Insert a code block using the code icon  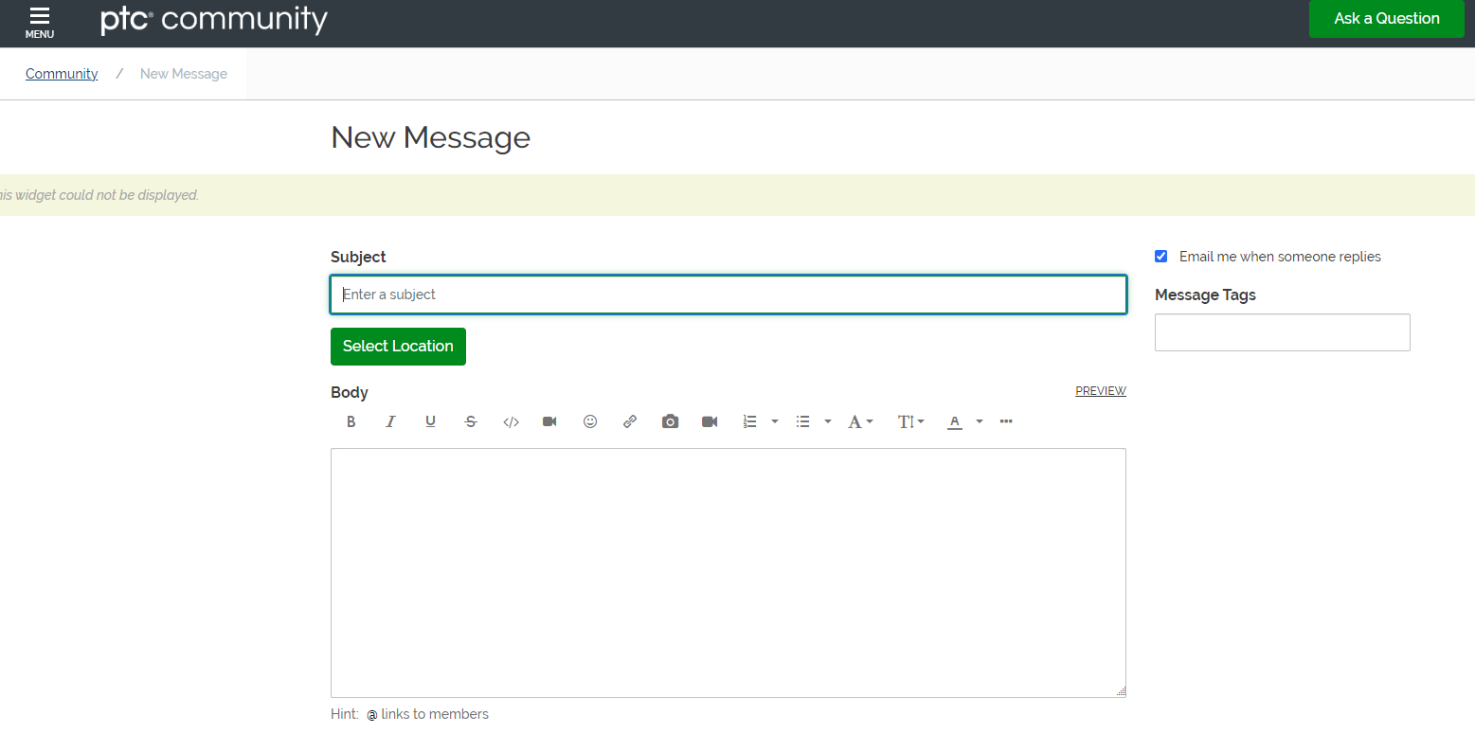pos(511,421)
